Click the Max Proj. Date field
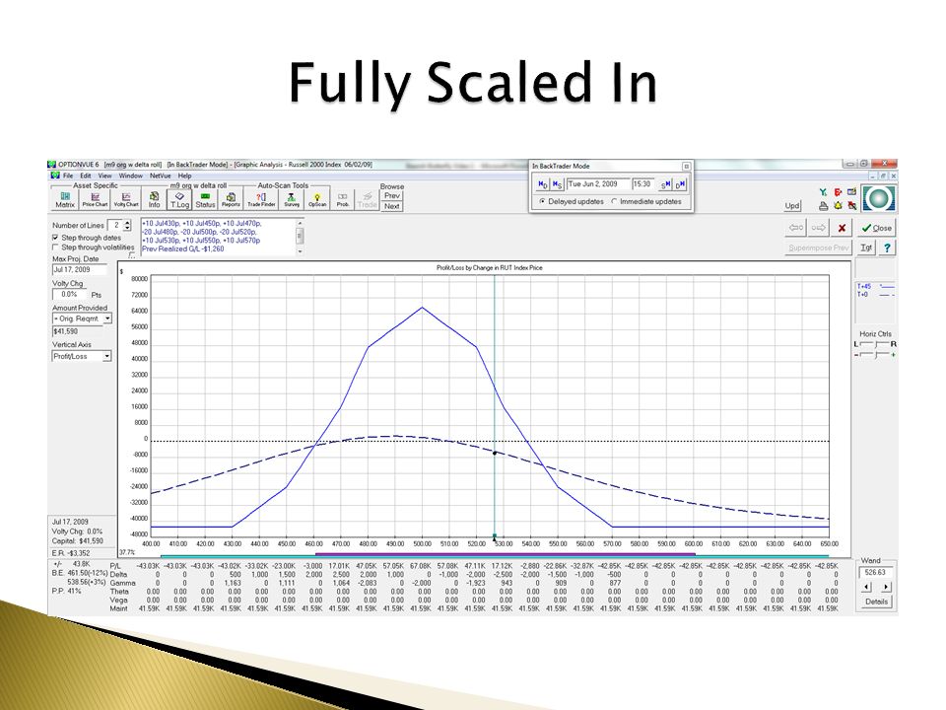The height and width of the screenshot is (710, 946). (79, 270)
